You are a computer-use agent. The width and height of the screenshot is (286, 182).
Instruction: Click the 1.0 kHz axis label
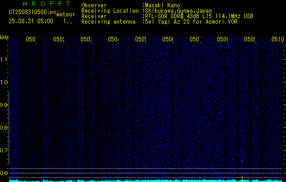(4, 82)
